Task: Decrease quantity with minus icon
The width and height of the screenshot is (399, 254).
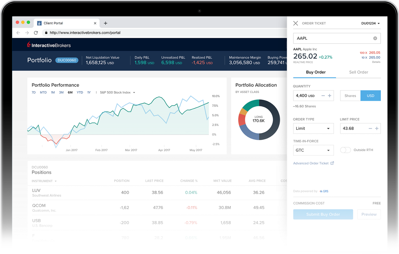Action: click(323, 96)
